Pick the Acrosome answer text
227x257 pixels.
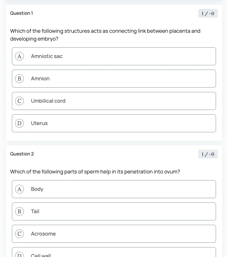pos(43,234)
